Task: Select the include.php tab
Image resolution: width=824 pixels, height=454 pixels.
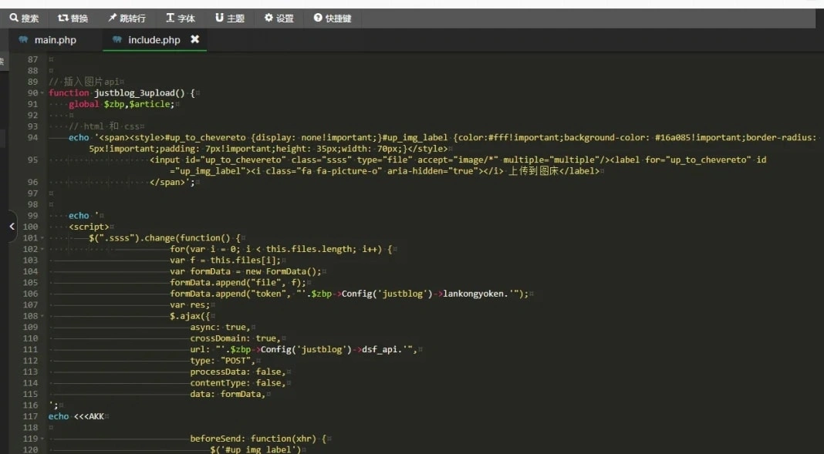Action: click(x=154, y=40)
